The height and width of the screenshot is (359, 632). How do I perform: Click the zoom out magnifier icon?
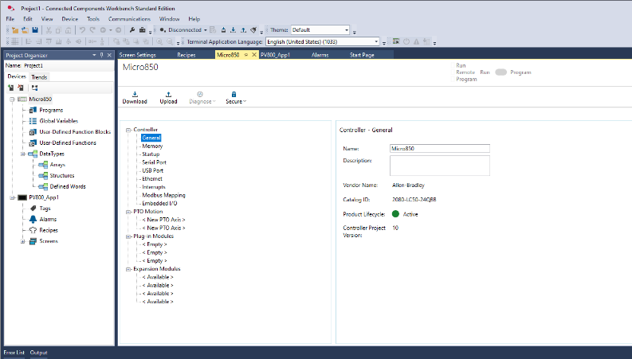[x=170, y=41]
